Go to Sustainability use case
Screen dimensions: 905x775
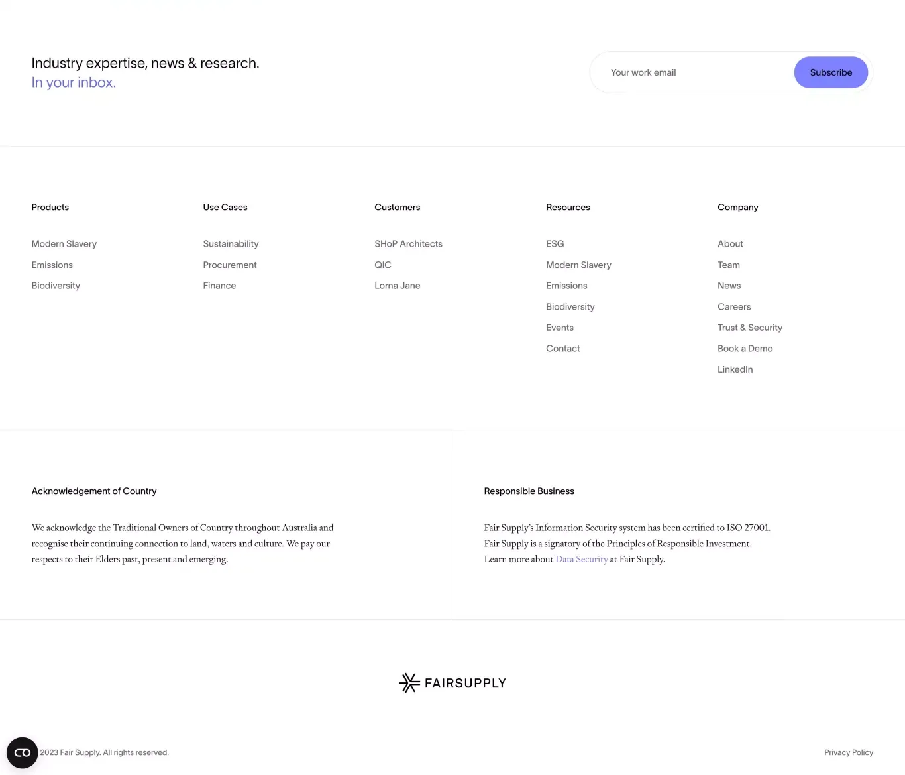point(231,244)
